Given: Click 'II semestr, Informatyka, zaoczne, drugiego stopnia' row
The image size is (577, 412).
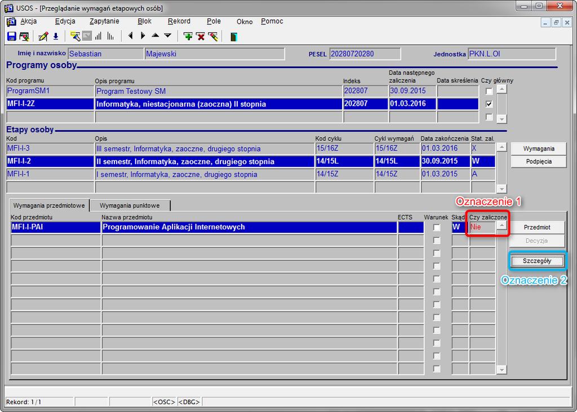Looking at the screenshot, I should tap(205, 161).
